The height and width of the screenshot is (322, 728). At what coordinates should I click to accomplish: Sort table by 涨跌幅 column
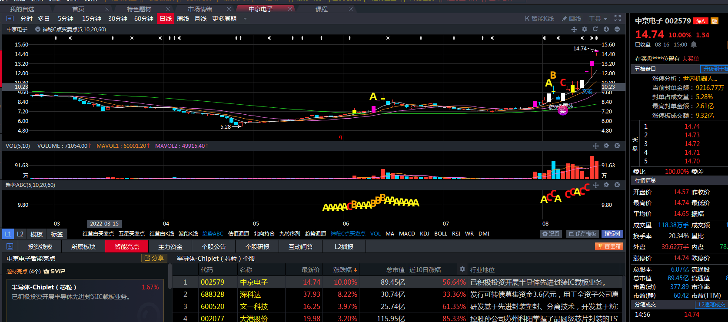[345, 270]
